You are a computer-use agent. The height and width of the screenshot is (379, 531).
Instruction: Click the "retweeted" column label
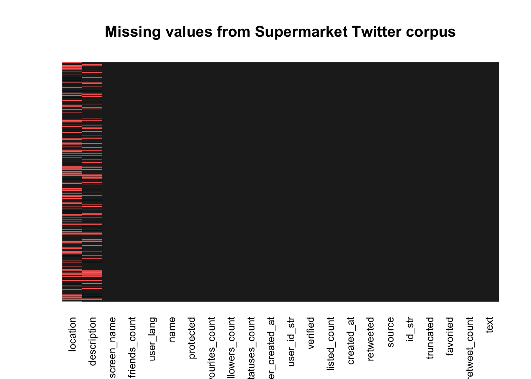[371, 339]
